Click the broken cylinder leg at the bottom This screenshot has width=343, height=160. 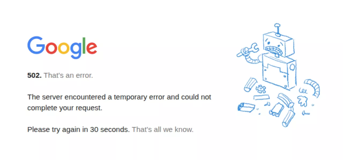288,118
